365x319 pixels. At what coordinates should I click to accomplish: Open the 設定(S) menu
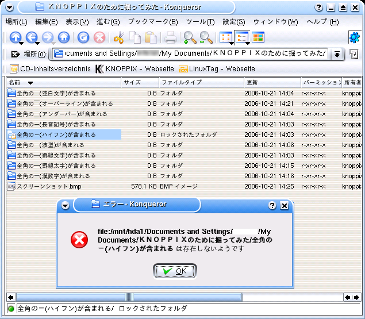pyautogui.click(x=234, y=22)
